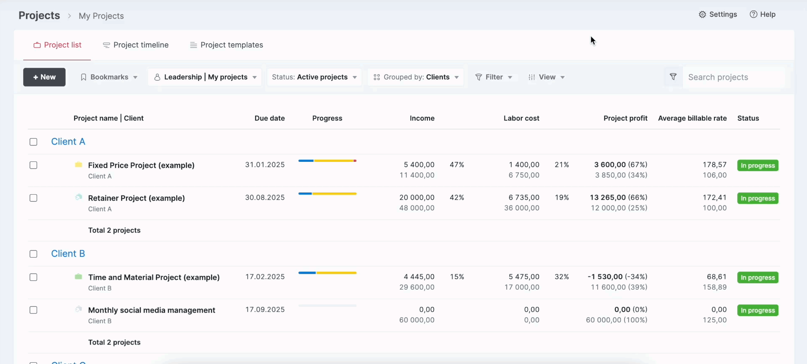Click the green Time and Material Project icon
The image size is (807, 364).
(79, 277)
